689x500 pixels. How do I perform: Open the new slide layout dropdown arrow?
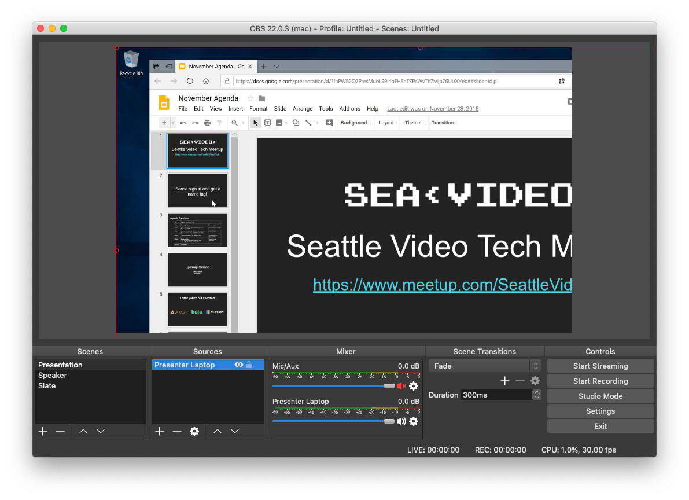tap(173, 123)
